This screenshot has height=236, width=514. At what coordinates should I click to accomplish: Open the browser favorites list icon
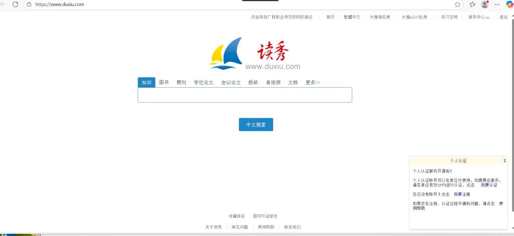pyautogui.click(x=472, y=4)
